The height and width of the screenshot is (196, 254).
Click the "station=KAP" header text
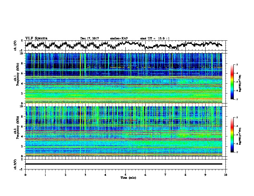[119, 38]
